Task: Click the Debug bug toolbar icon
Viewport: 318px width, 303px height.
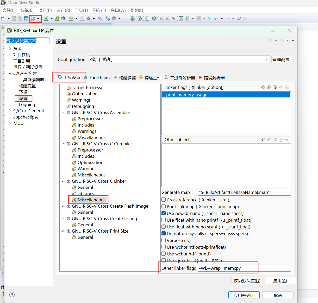Action: [88, 18]
